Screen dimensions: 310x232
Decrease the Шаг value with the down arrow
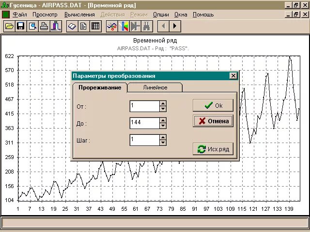(x=163, y=143)
